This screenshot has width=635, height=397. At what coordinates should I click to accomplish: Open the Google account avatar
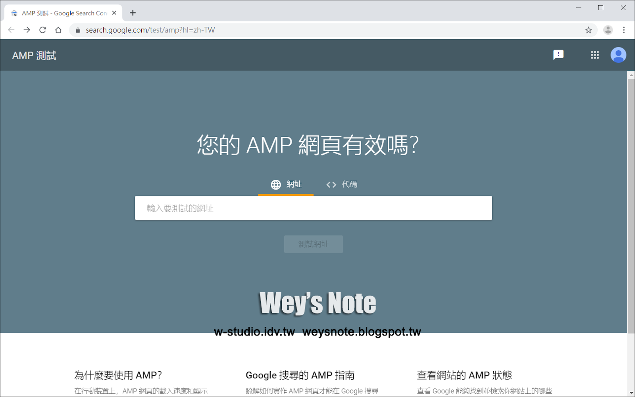[x=618, y=55]
